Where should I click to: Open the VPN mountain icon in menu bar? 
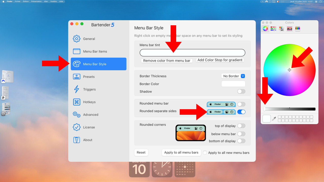267,2
